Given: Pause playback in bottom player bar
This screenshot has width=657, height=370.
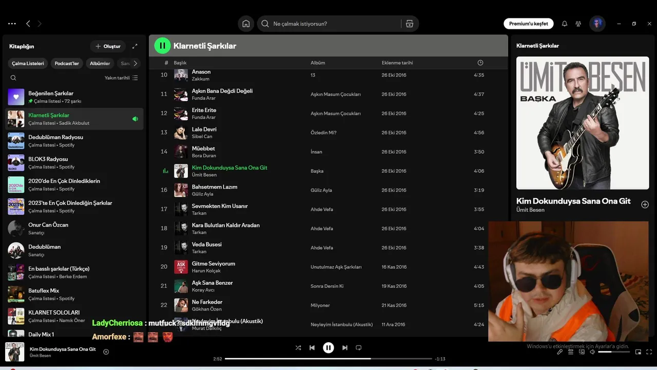Looking at the screenshot, I should 328,348.
